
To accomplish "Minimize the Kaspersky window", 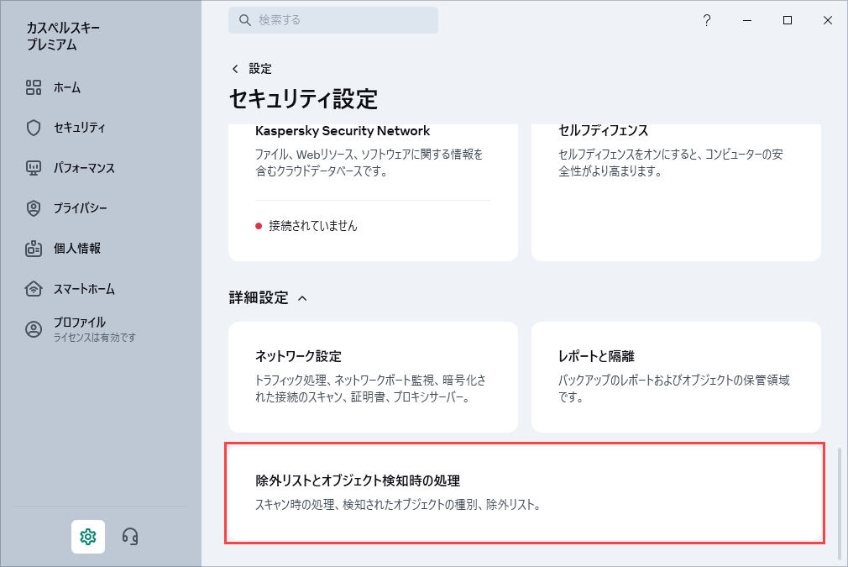I will pos(747,20).
